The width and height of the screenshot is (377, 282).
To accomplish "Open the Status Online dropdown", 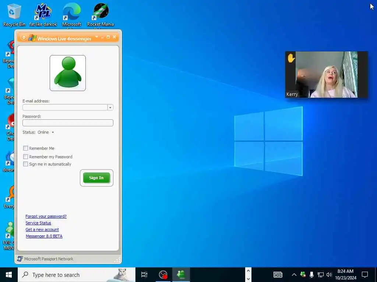I will [46, 132].
